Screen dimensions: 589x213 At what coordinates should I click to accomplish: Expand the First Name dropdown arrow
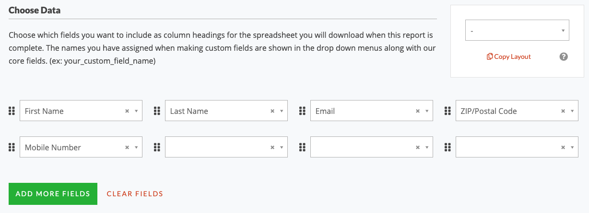pyautogui.click(x=136, y=111)
